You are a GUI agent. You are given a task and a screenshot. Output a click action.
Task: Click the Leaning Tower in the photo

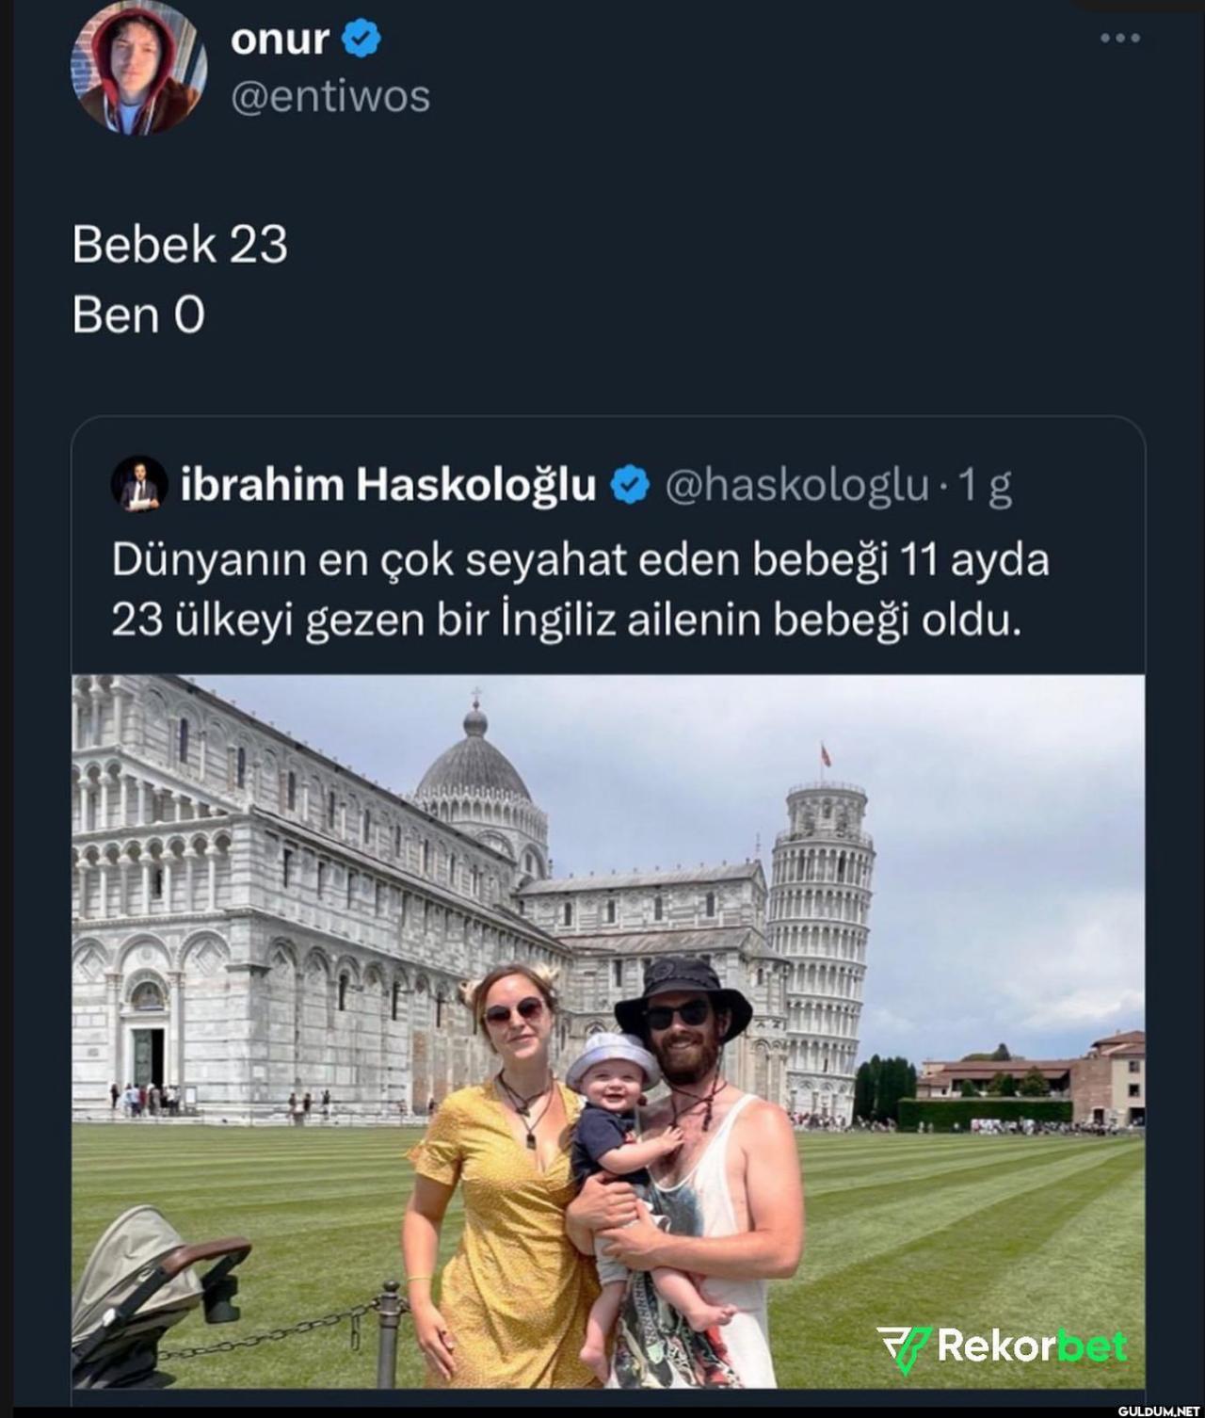819,932
